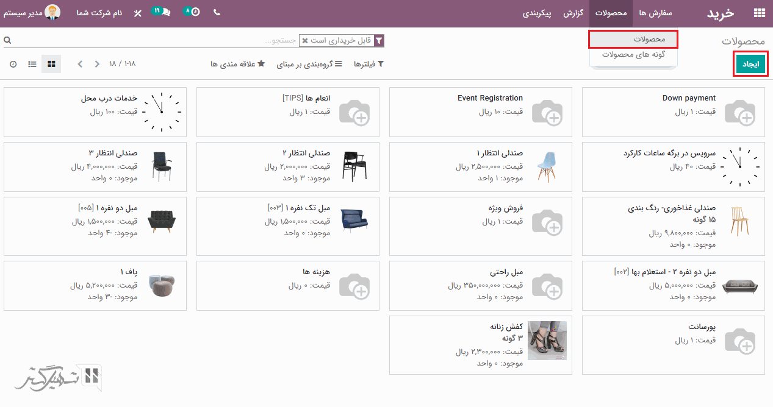Screen dimensions: 773x407
Task: Open the کفش زنانه product thumbnail
Action: tap(547, 341)
